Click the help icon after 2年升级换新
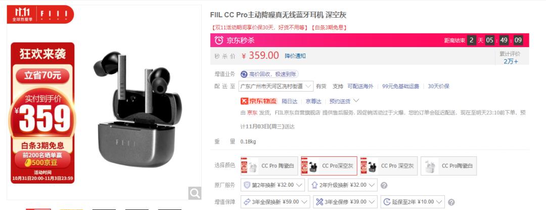Image resolution: width=546 pixels, height=210 pixels. [x=384, y=185]
